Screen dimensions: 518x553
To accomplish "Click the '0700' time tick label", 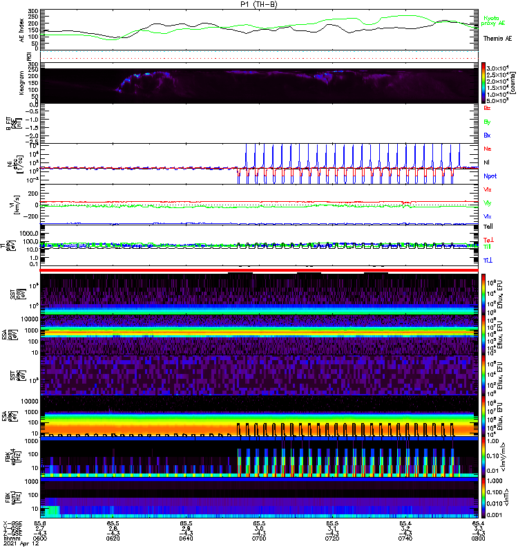I will coord(259,538).
